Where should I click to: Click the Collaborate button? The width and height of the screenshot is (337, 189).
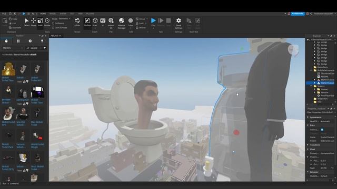(298, 14)
